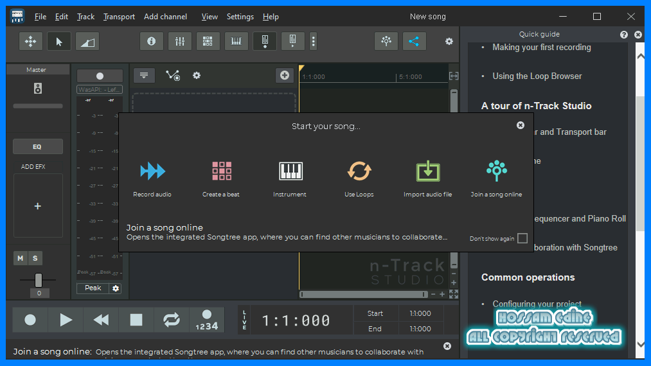Mute the Master channel with M
This screenshot has width=651, height=366.
click(21, 258)
